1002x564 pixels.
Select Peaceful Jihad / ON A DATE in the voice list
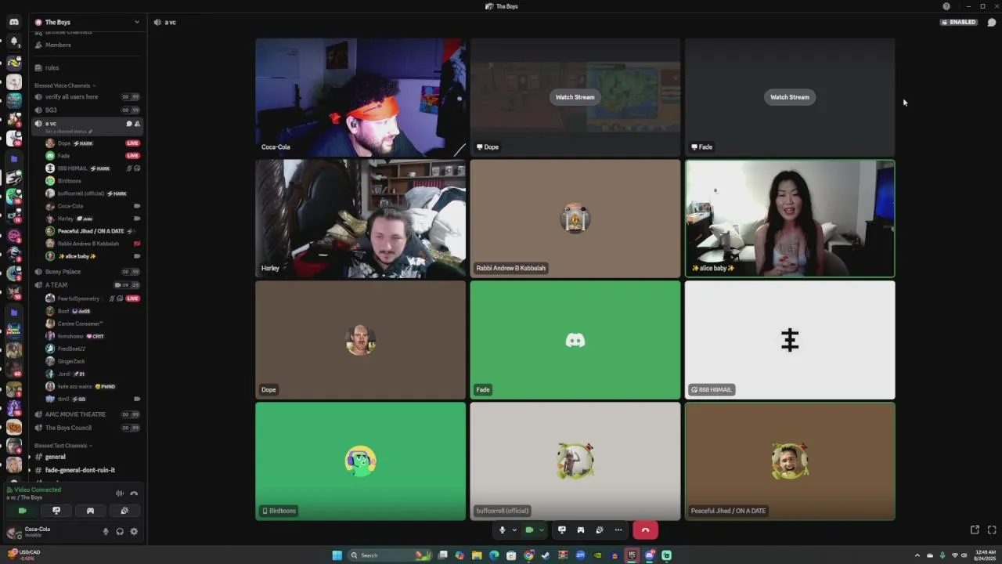coord(91,231)
